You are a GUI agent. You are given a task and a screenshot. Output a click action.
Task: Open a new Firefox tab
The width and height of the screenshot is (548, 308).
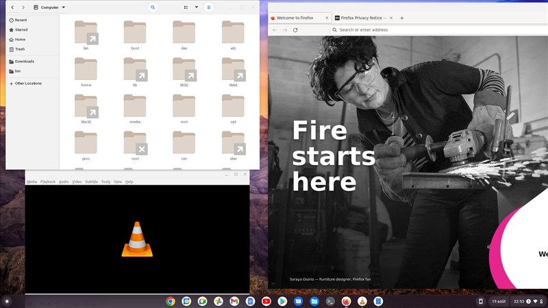point(402,18)
